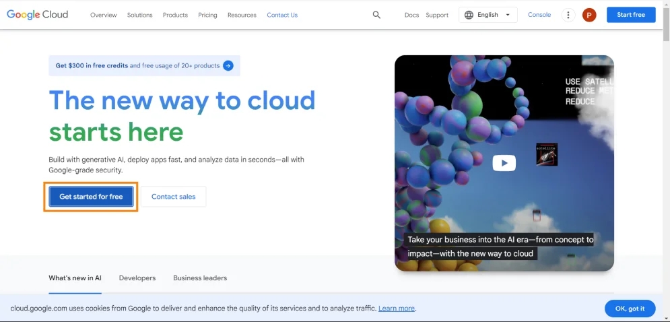Open the Get $300 in free credits banner
670x322 pixels.
click(144, 66)
